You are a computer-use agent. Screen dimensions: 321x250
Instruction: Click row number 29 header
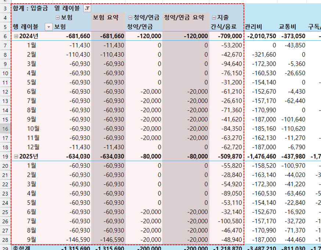tap(6, 248)
